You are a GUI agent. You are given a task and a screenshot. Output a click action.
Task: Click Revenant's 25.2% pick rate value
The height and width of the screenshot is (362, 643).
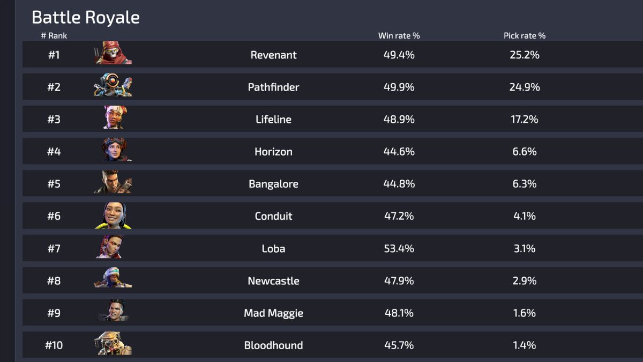[525, 54]
